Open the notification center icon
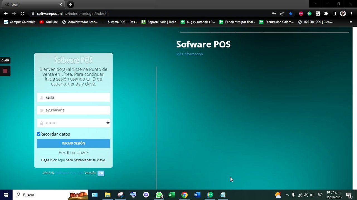Viewport: 357px width, 200px height. (x=349, y=195)
